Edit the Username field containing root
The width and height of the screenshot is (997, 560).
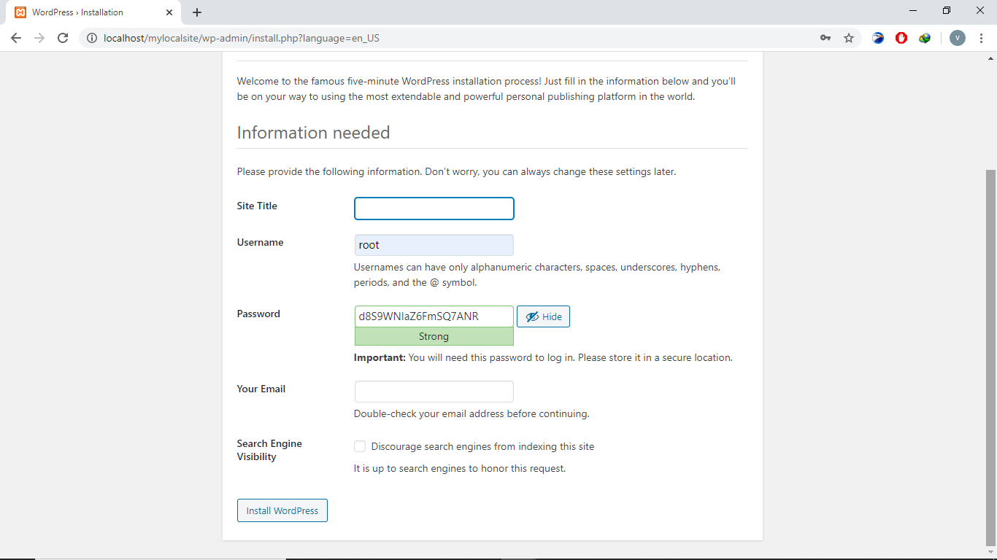pos(434,245)
